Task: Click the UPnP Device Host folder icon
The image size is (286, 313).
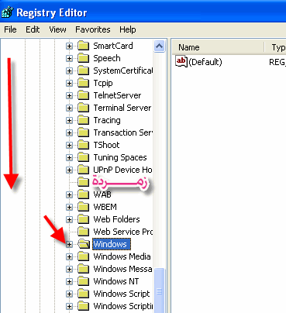Action: click(83, 170)
